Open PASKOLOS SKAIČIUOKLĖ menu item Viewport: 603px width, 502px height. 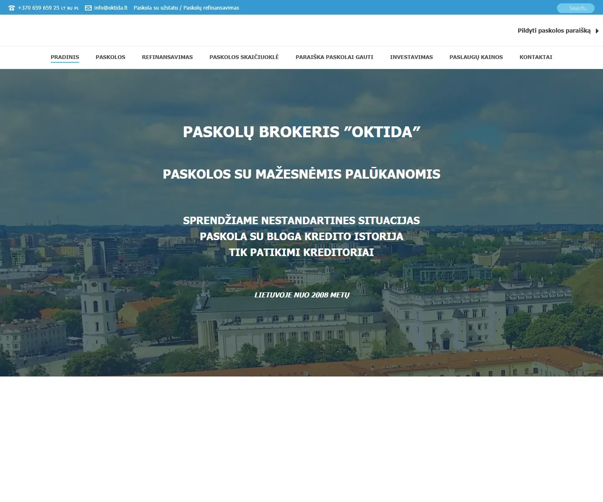coord(244,57)
